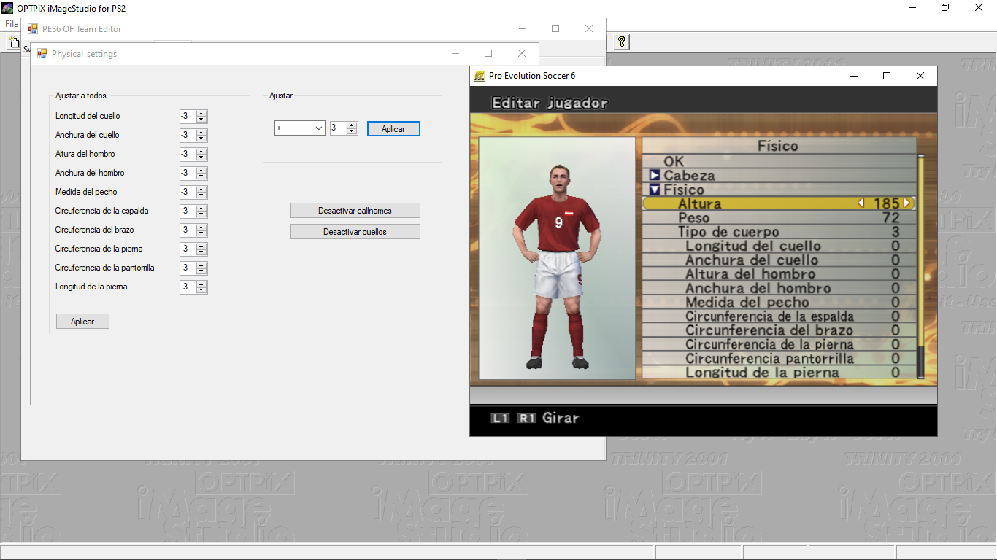
Task: Click the Longitud del cuello value field in Physical_settings
Action: [x=188, y=116]
